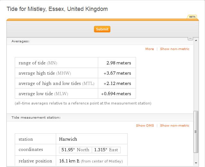The width and height of the screenshot is (205, 167).
Task: Show non-metric units for tide measurement station
Action: coord(175,126)
